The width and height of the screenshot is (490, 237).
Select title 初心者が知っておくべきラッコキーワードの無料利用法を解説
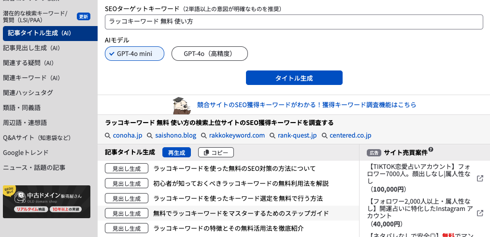click(x=241, y=183)
